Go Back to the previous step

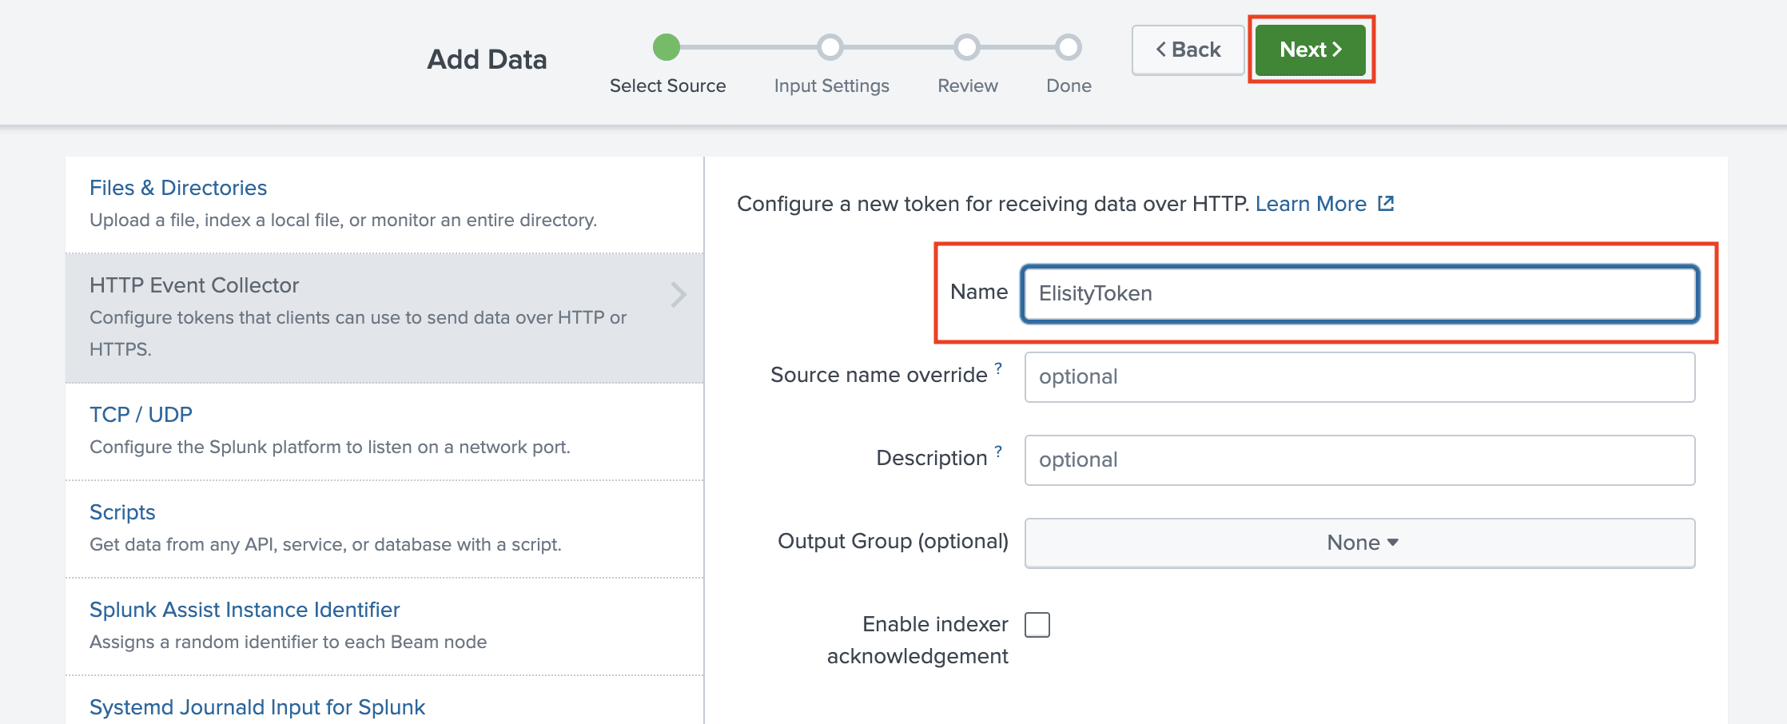[x=1188, y=50]
